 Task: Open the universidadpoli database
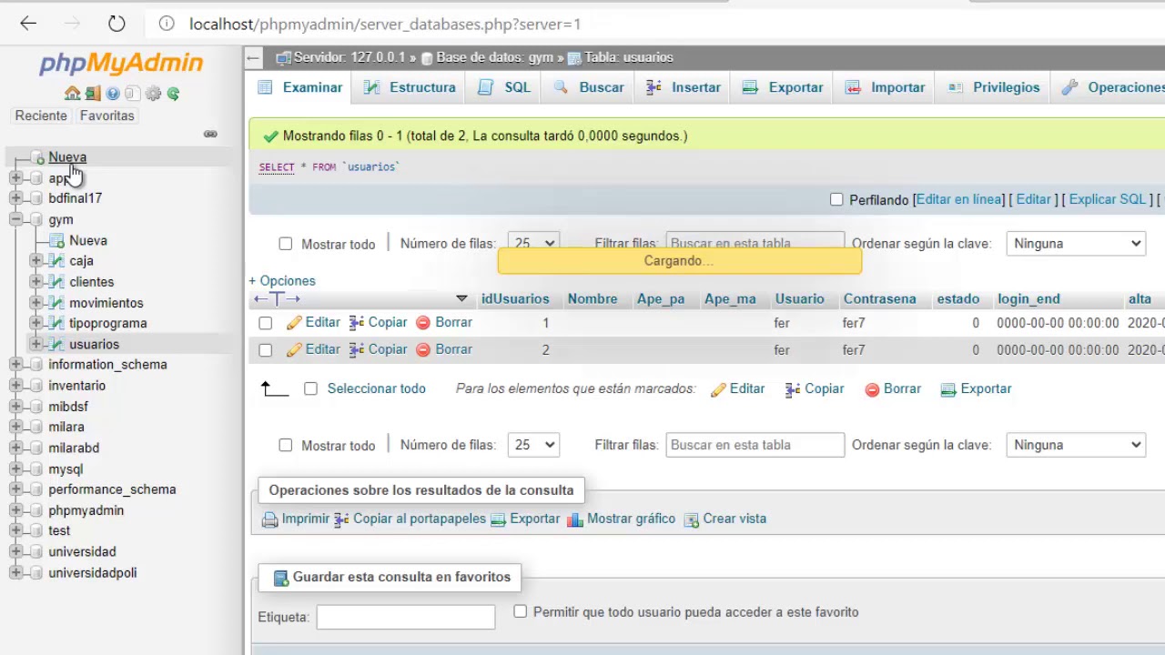click(x=92, y=573)
